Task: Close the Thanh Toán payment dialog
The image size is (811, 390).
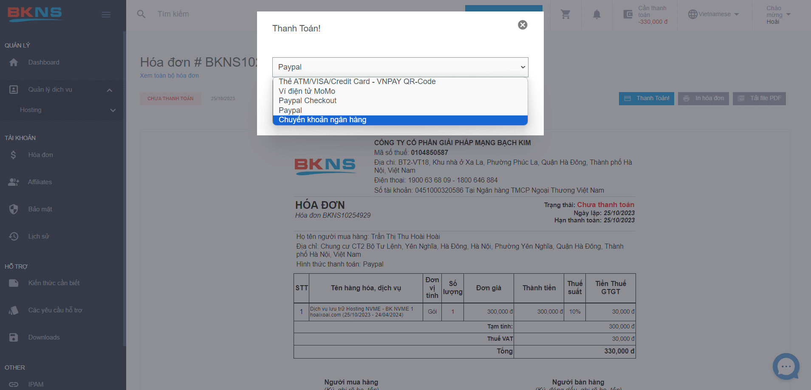Action: click(x=523, y=25)
